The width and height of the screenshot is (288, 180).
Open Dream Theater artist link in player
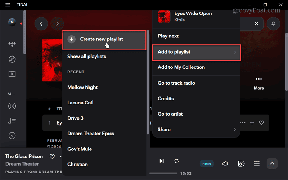[22, 164]
